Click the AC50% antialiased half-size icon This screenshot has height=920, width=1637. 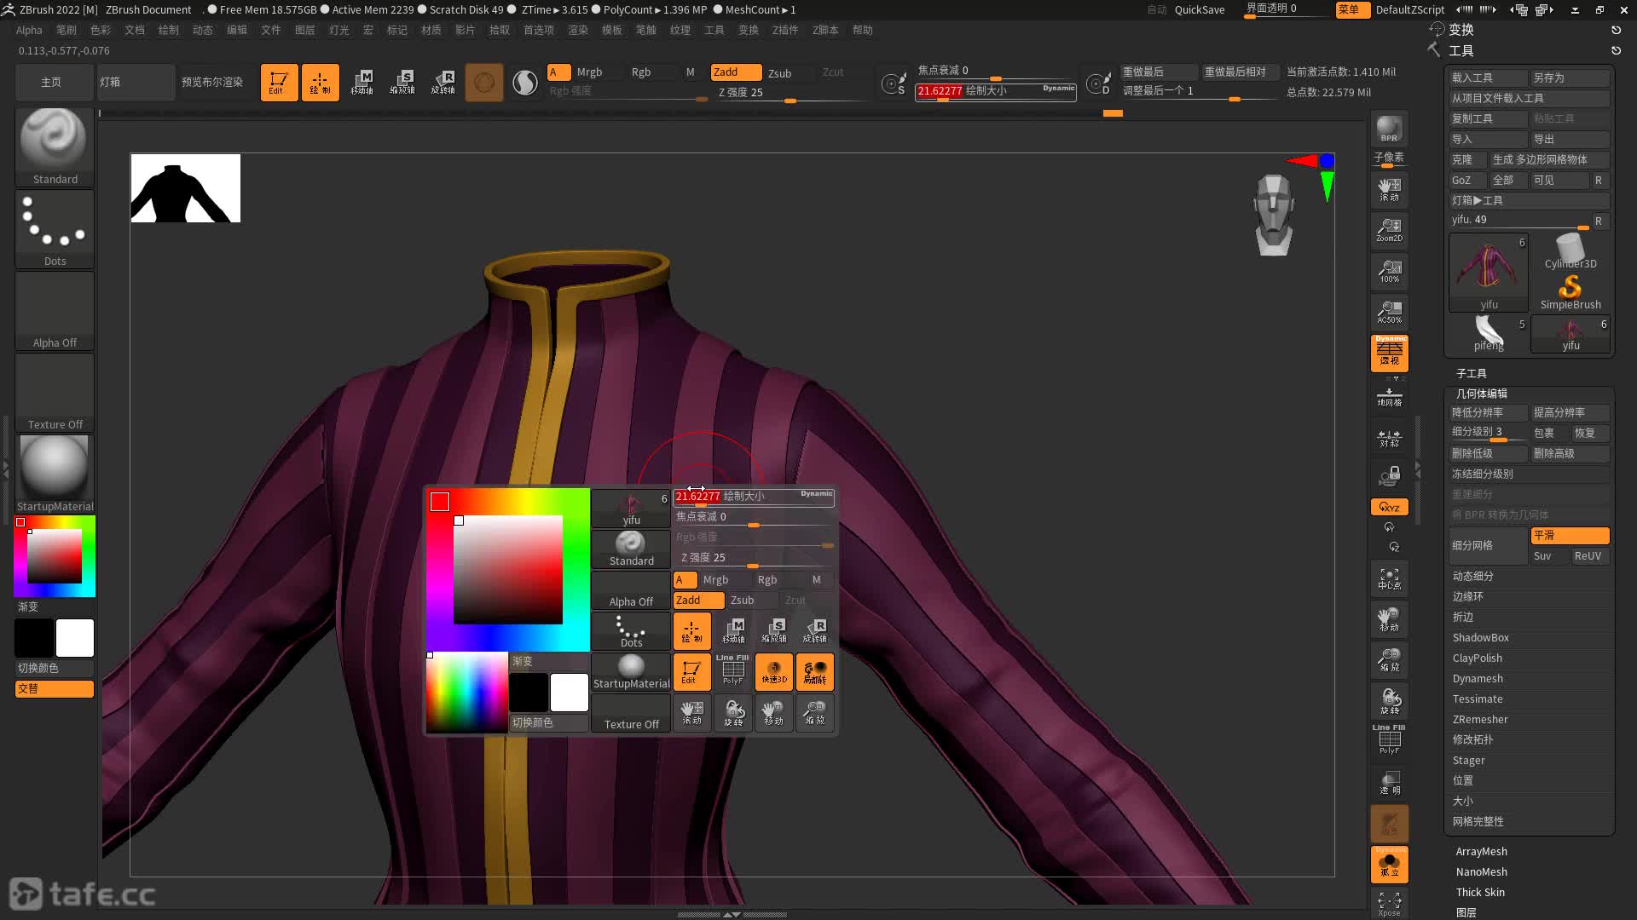(x=1389, y=312)
